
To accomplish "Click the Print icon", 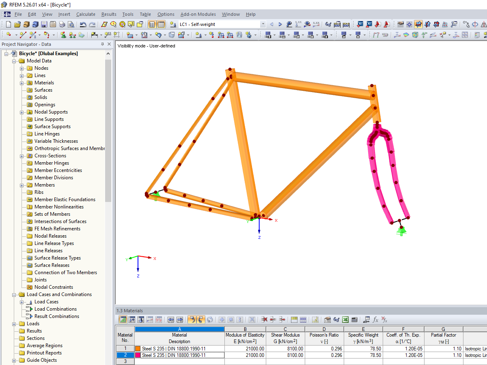I will coord(62,24).
